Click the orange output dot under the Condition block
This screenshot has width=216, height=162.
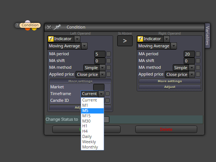point(28,29)
